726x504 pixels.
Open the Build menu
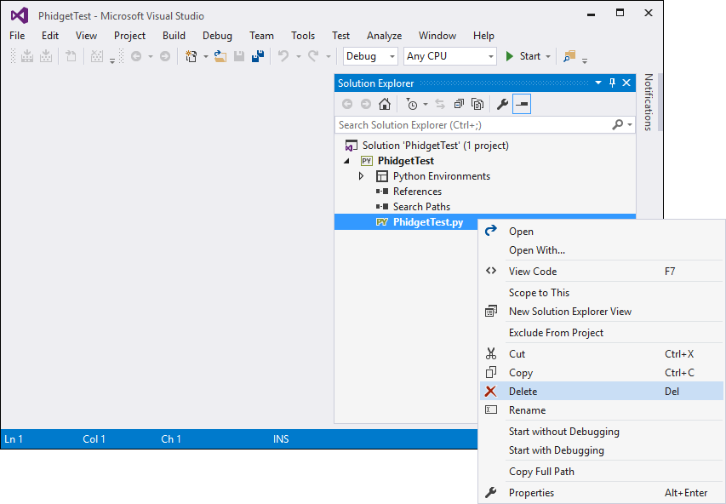[x=174, y=36]
